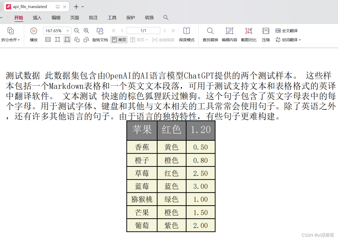Open the 页面 ribbon tab
Image resolution: width=338 pixels, height=240 pixels.
point(75,18)
